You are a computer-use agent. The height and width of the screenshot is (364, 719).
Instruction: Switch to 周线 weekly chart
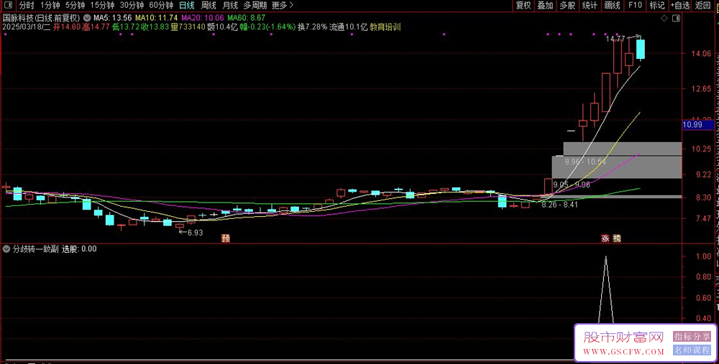click(x=209, y=6)
